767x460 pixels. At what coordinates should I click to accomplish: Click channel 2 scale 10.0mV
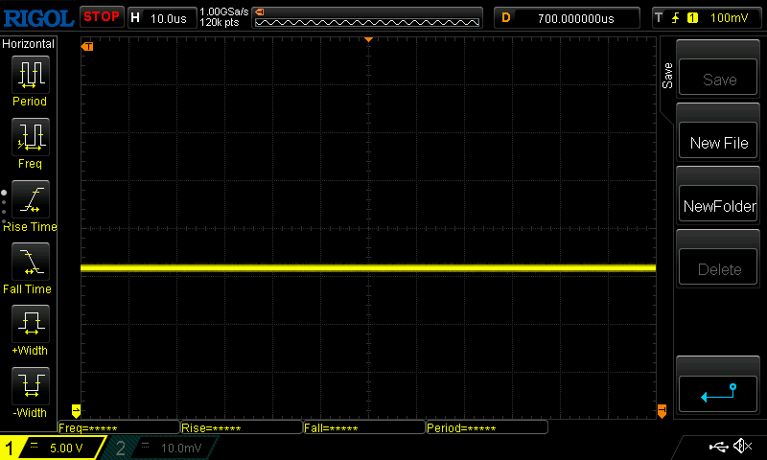point(181,448)
